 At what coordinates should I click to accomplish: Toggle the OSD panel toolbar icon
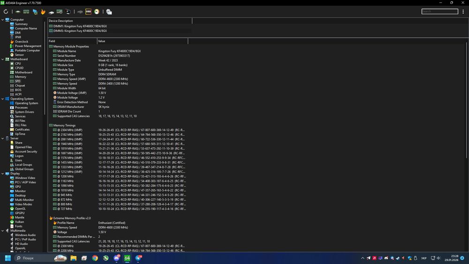(x=88, y=12)
